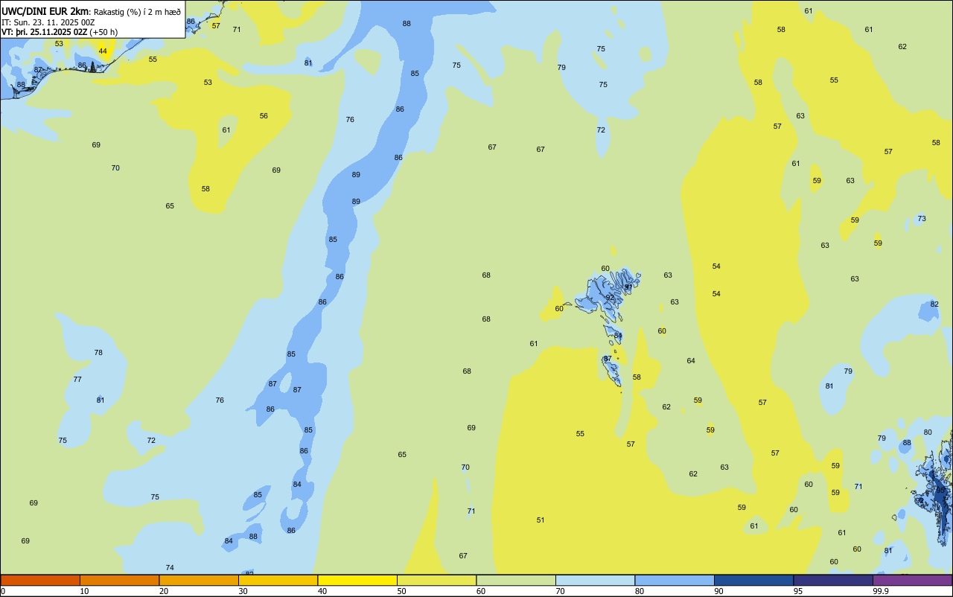953x597 pixels.
Task: Pick the 50–60% pale yellow legend swatch
Action: pos(436,580)
